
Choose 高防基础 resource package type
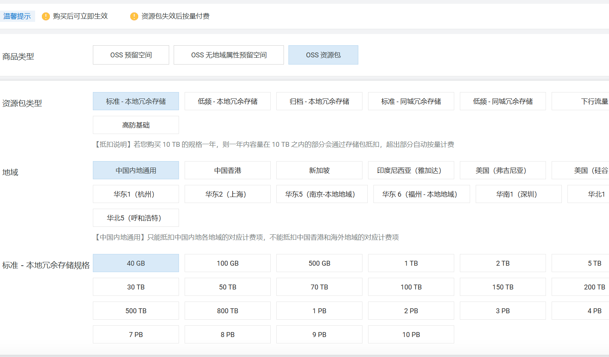click(x=136, y=125)
